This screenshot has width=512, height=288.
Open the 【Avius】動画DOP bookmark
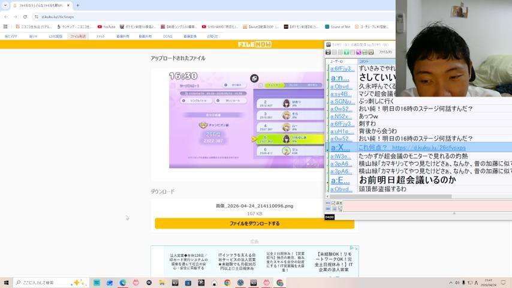coord(261,27)
